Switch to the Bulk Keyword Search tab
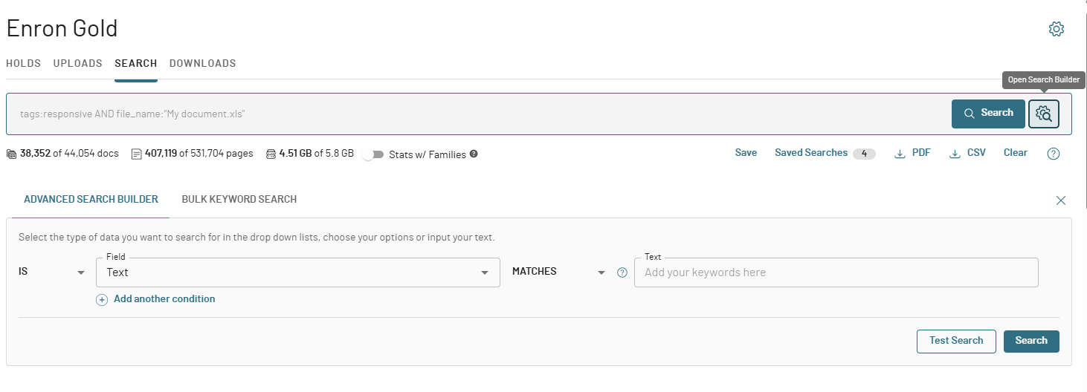Viewport: 1087px width, 392px height. click(239, 199)
